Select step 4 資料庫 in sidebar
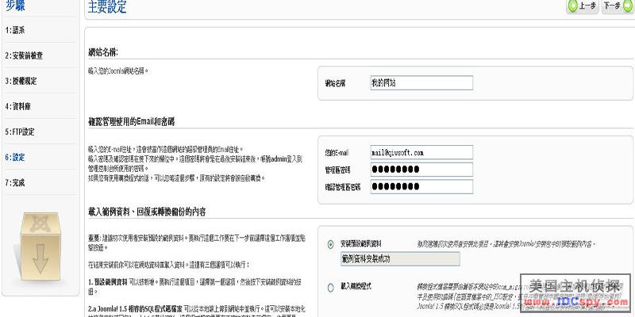Viewport: 635px width, 317px height. click(x=17, y=106)
